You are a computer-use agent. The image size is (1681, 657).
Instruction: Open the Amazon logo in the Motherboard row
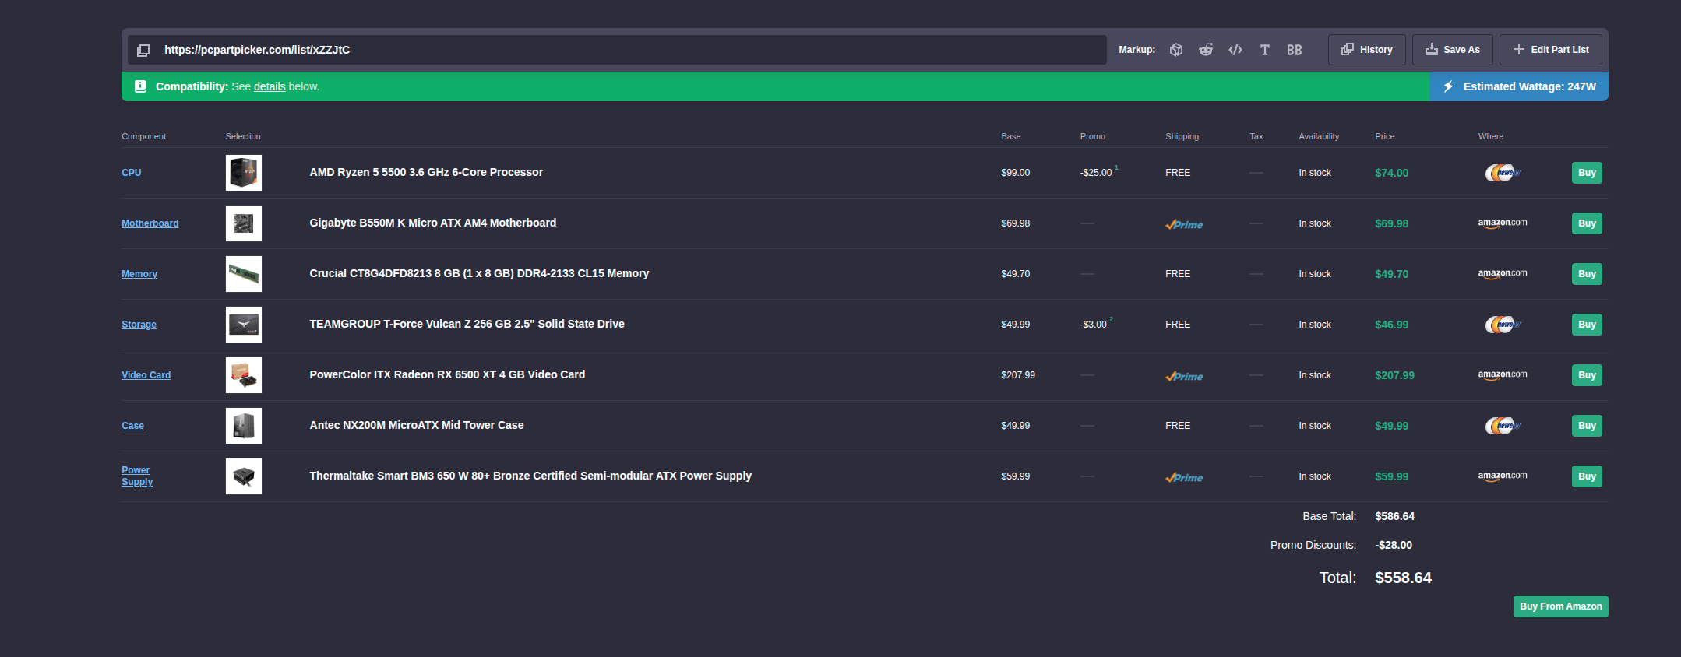click(x=1503, y=223)
